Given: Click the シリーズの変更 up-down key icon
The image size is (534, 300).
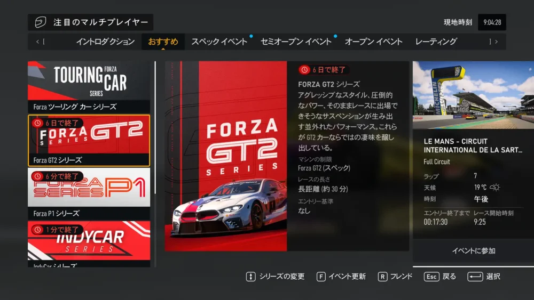Looking at the screenshot, I should 250,277.
